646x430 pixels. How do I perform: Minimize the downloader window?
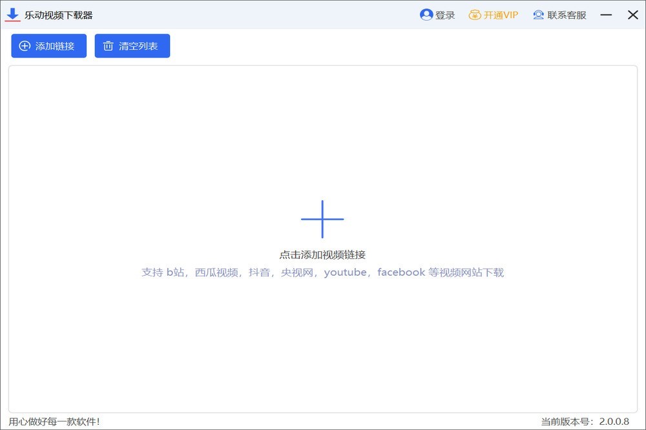606,15
